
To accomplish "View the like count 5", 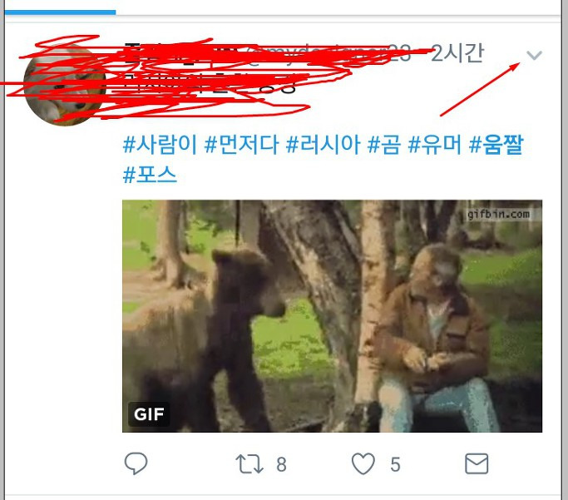I will [x=395, y=464].
